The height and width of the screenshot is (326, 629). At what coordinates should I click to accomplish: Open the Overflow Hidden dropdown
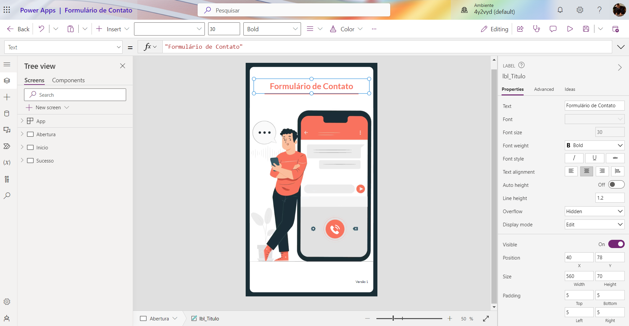[594, 211]
